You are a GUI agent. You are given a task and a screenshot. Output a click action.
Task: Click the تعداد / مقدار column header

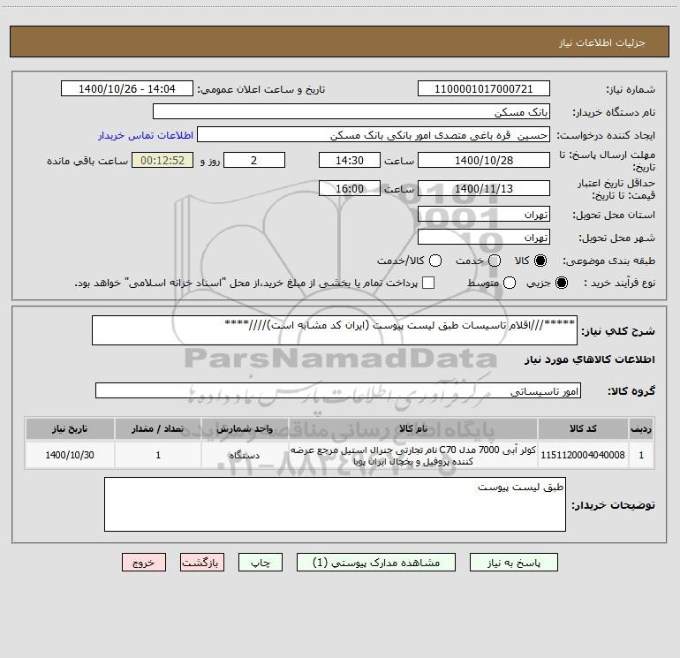(x=158, y=428)
